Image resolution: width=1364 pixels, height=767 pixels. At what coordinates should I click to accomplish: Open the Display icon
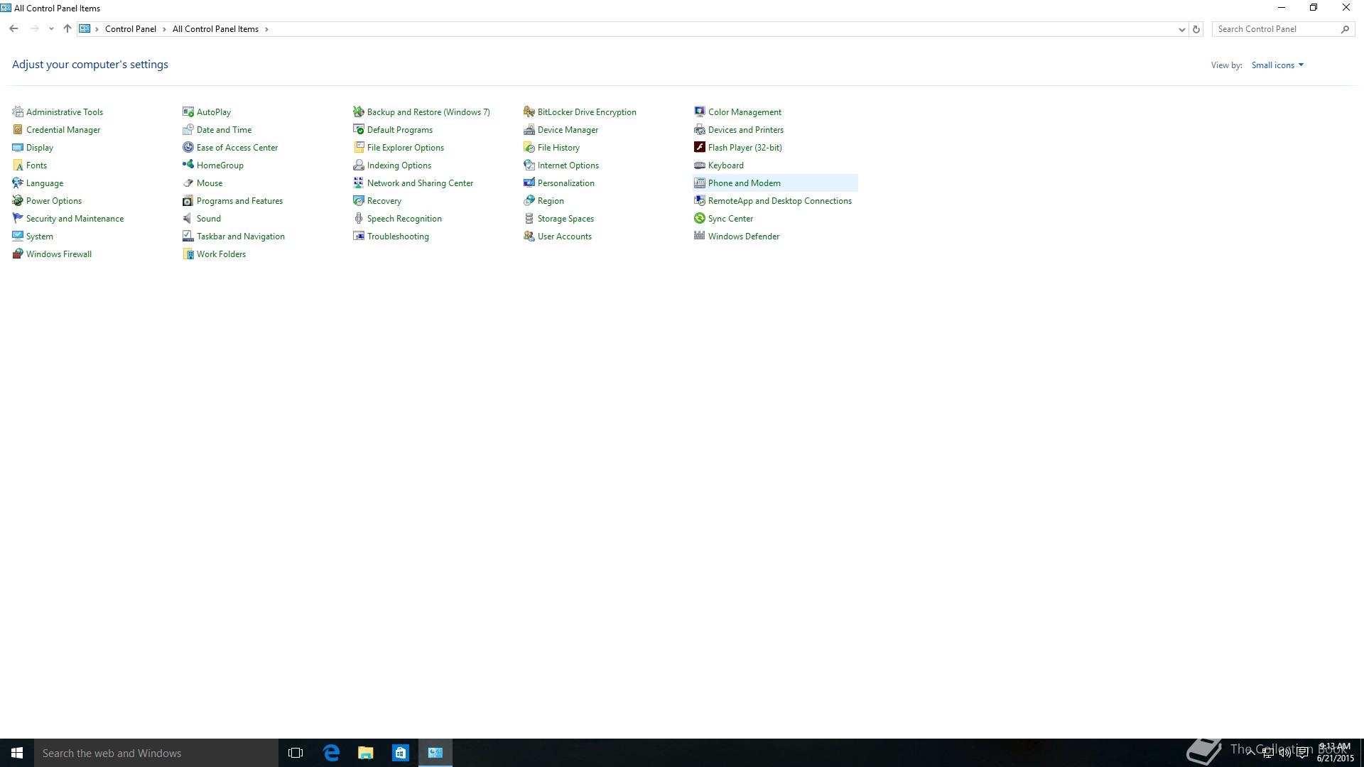(18, 147)
